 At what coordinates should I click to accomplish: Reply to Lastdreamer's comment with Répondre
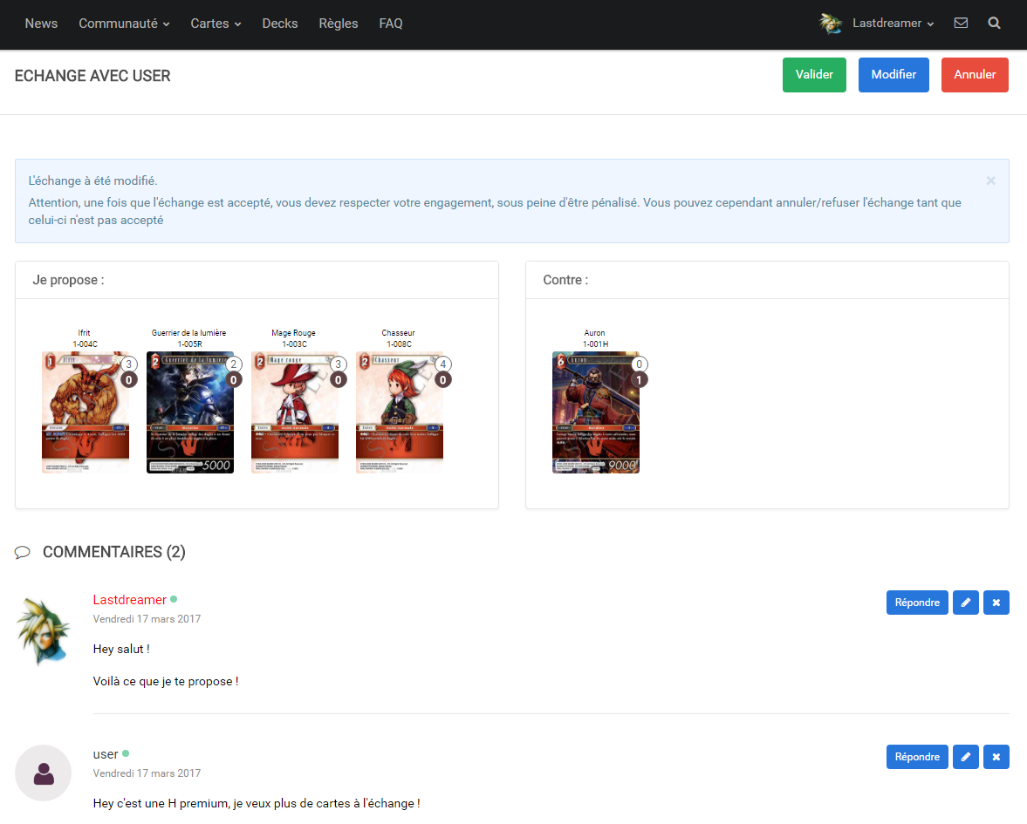917,603
